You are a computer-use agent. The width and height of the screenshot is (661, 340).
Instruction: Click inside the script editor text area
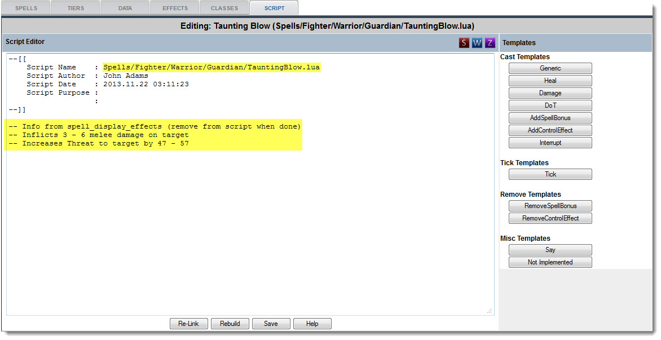(248, 226)
